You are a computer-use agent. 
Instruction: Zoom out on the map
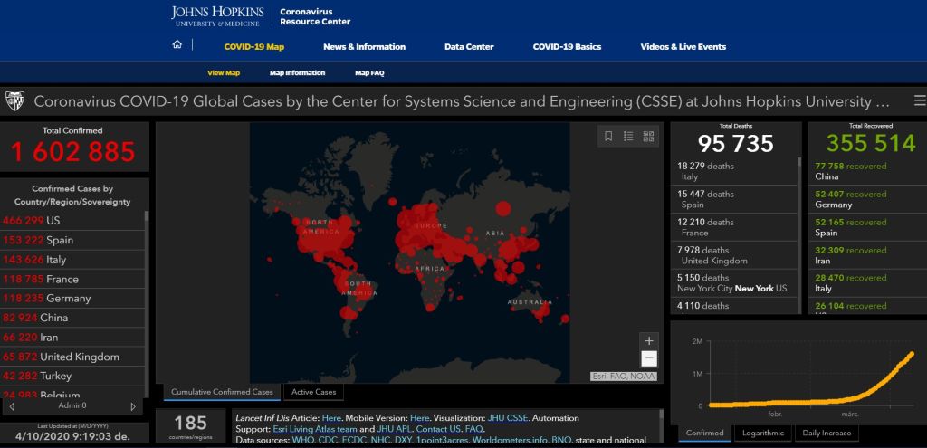(x=648, y=358)
